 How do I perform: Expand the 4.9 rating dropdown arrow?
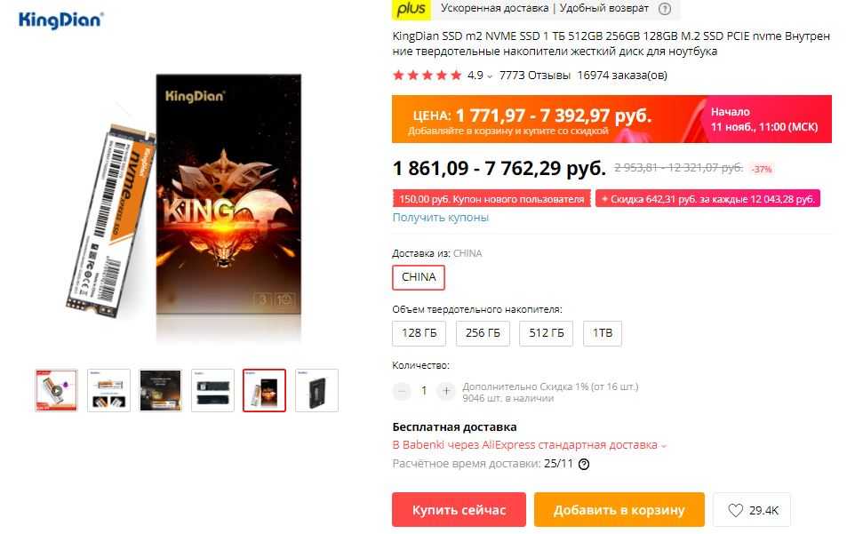tap(490, 76)
